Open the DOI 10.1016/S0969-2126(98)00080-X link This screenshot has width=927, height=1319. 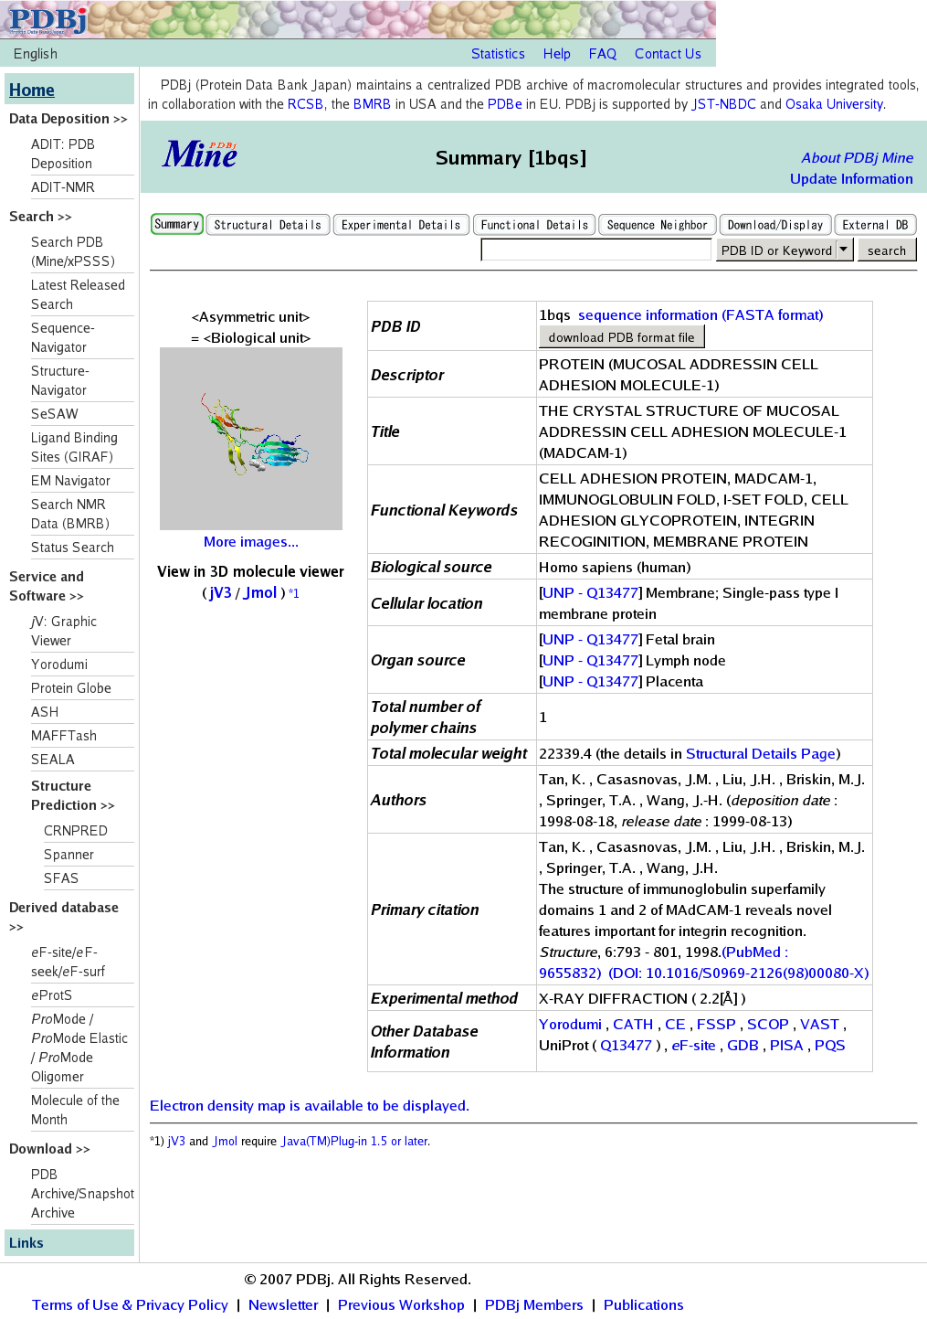pos(739,973)
